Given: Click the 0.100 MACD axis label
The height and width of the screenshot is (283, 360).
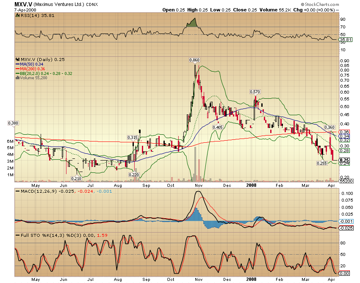Looking at the screenshot, I should (x=347, y=194).
